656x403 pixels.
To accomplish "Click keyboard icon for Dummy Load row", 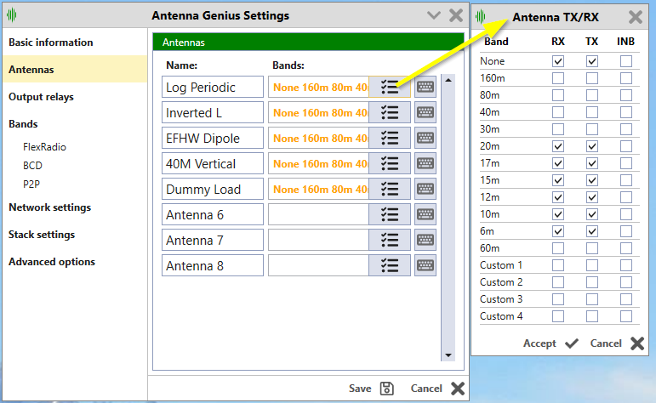I will (425, 189).
